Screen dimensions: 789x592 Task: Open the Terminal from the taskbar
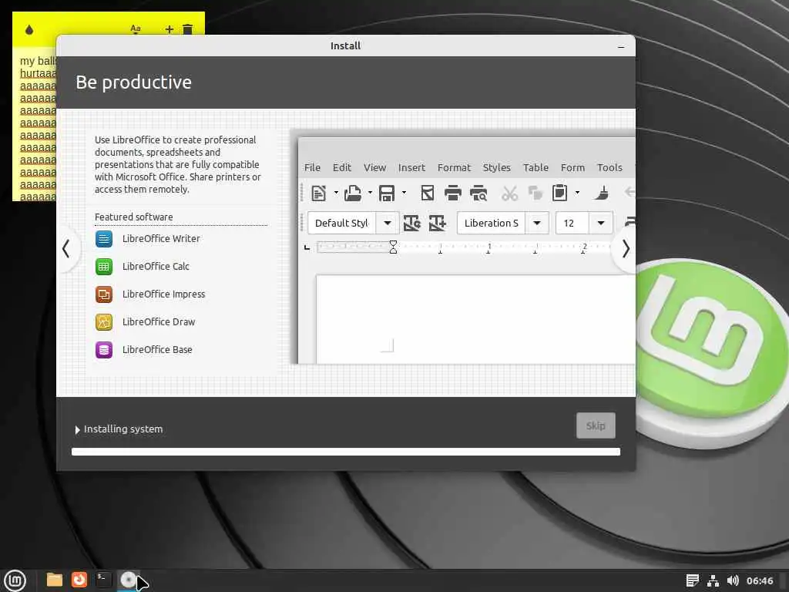[x=103, y=580]
